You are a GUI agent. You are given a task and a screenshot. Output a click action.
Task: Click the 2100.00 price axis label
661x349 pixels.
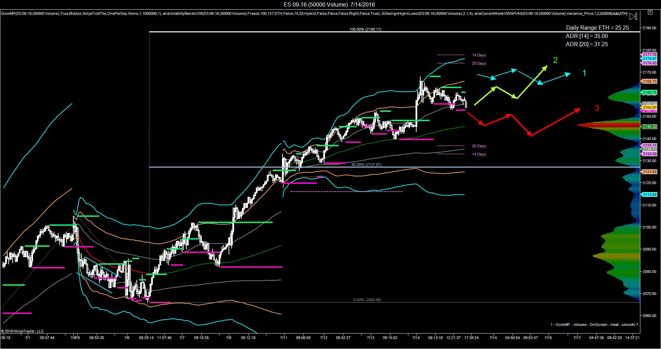tap(649, 227)
